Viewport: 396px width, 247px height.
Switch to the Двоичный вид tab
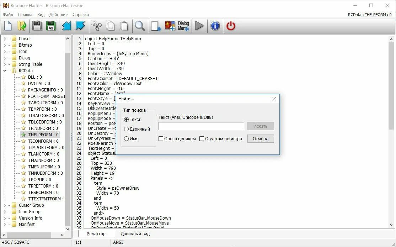click(135, 233)
